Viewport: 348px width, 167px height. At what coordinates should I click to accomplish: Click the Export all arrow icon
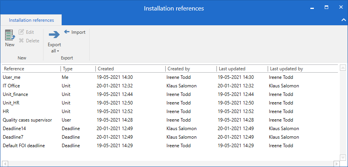pos(54,35)
